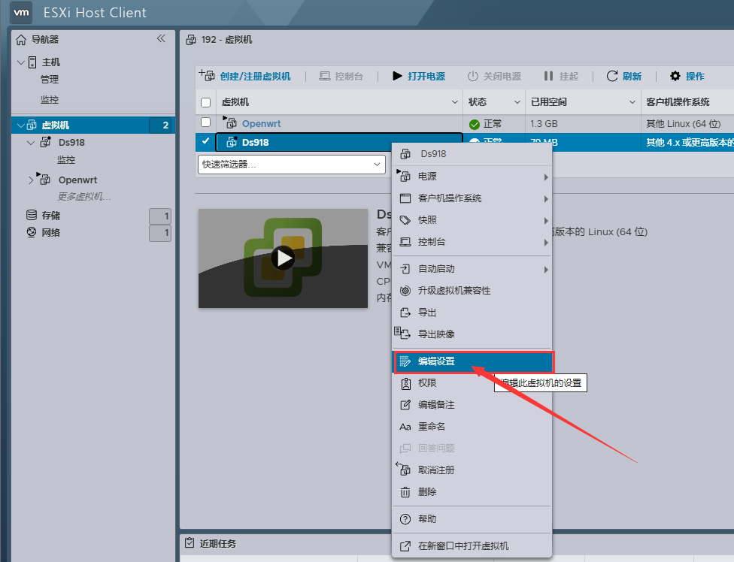Image resolution: width=734 pixels, height=562 pixels.
Task: Click the Ds918 VM icon in navigator tree
Action: pos(46,142)
